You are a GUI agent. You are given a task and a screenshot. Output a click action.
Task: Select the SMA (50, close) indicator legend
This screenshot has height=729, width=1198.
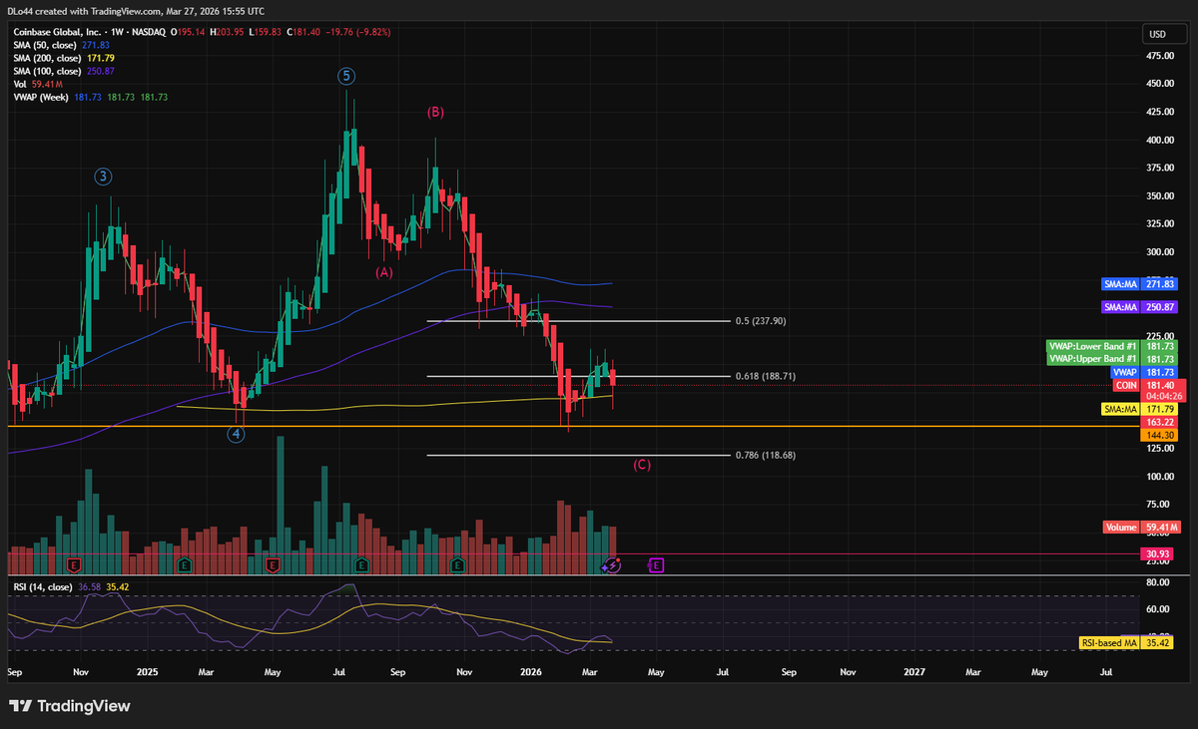point(60,46)
